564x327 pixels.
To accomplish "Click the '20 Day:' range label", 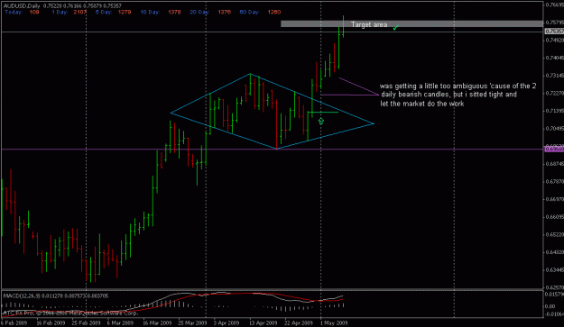I will [x=199, y=12].
